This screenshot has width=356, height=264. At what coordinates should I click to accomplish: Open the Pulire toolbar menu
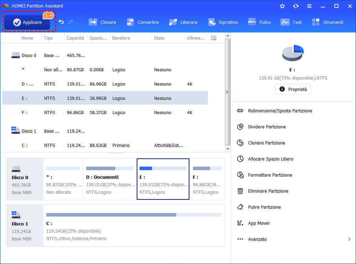click(x=259, y=22)
